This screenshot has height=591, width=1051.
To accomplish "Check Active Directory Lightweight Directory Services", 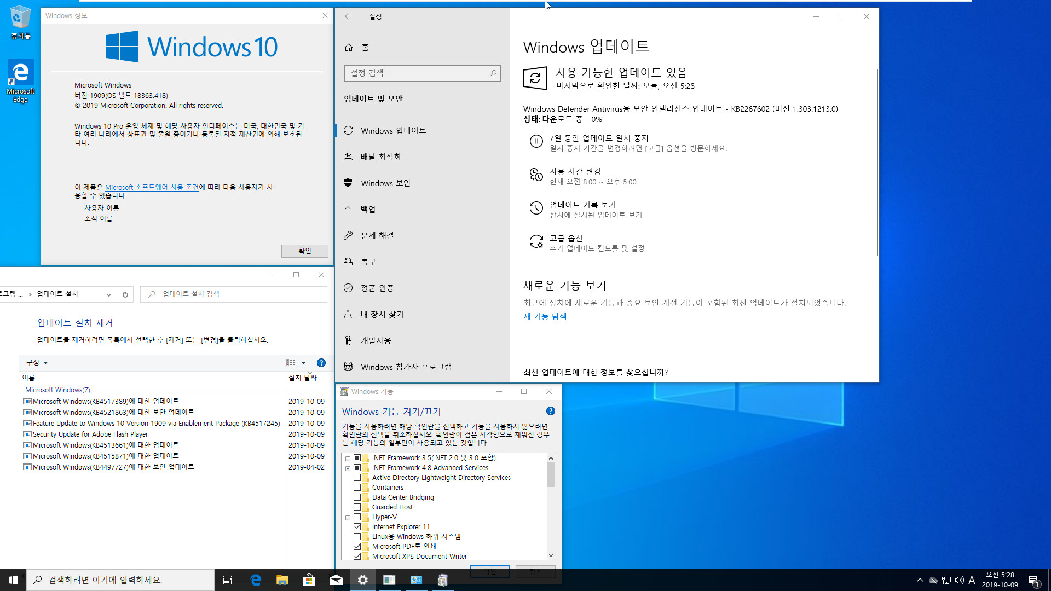I will coord(357,478).
